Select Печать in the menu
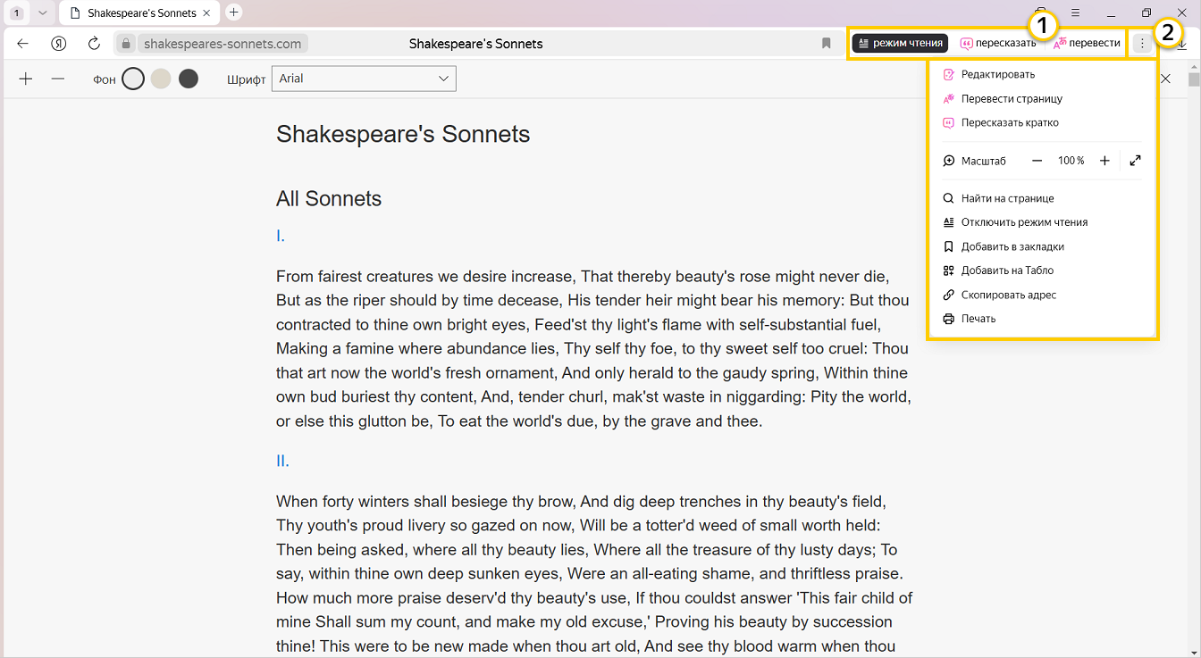This screenshot has height=658, width=1201. point(978,319)
